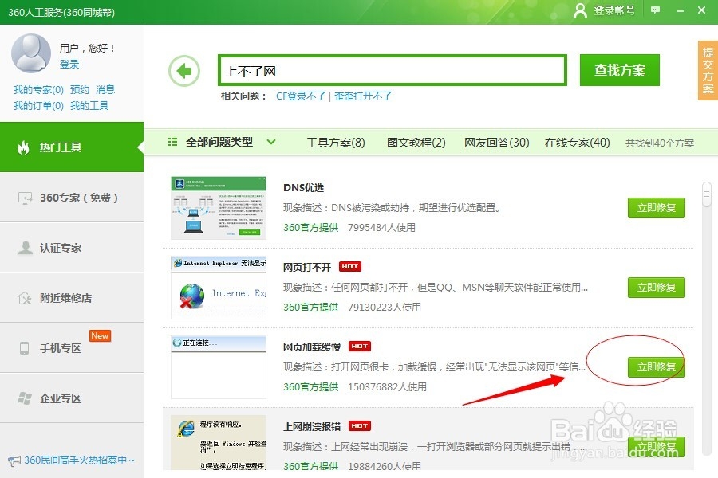
Task: Open 我的工具 link
Action: point(89,106)
